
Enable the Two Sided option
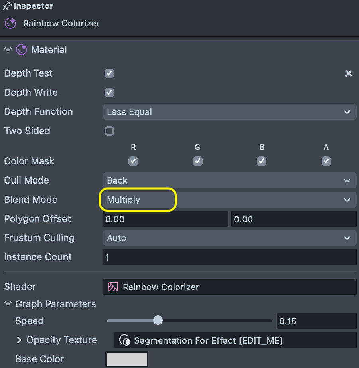coord(109,131)
